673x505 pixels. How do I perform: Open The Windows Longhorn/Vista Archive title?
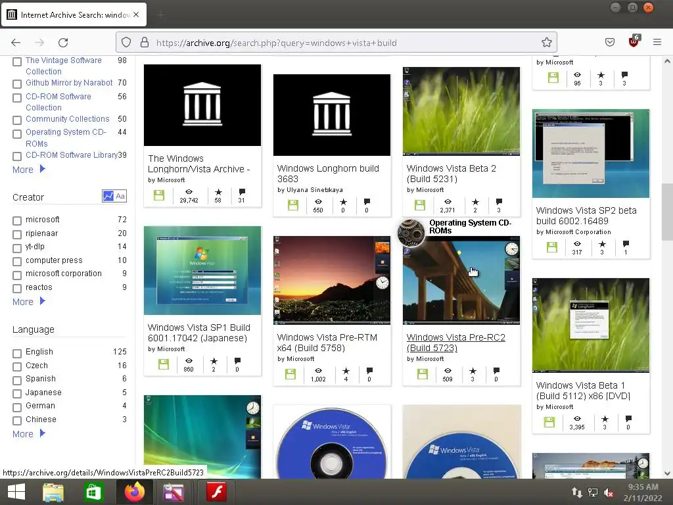pyautogui.click(x=198, y=164)
